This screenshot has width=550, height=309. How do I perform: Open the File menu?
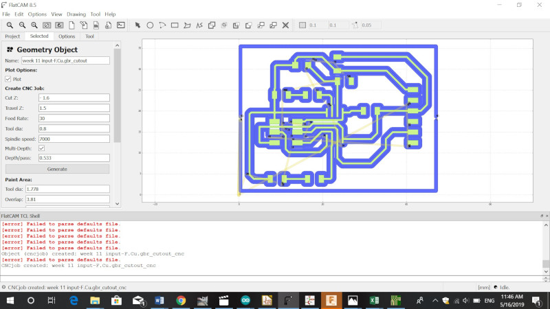[x=6, y=14]
